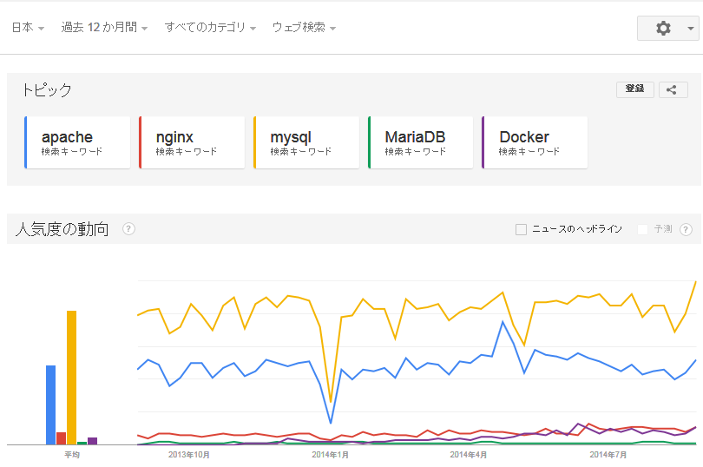Open the すべてのカテゴリ dropdown
The width and height of the screenshot is (703, 467).
point(210,28)
